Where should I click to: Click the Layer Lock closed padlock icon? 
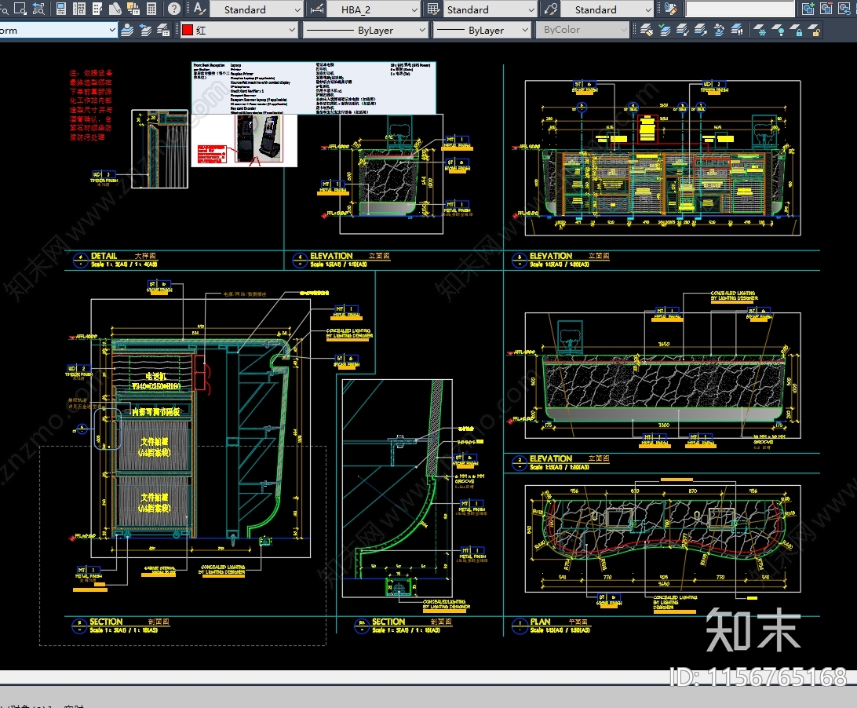pos(797,31)
